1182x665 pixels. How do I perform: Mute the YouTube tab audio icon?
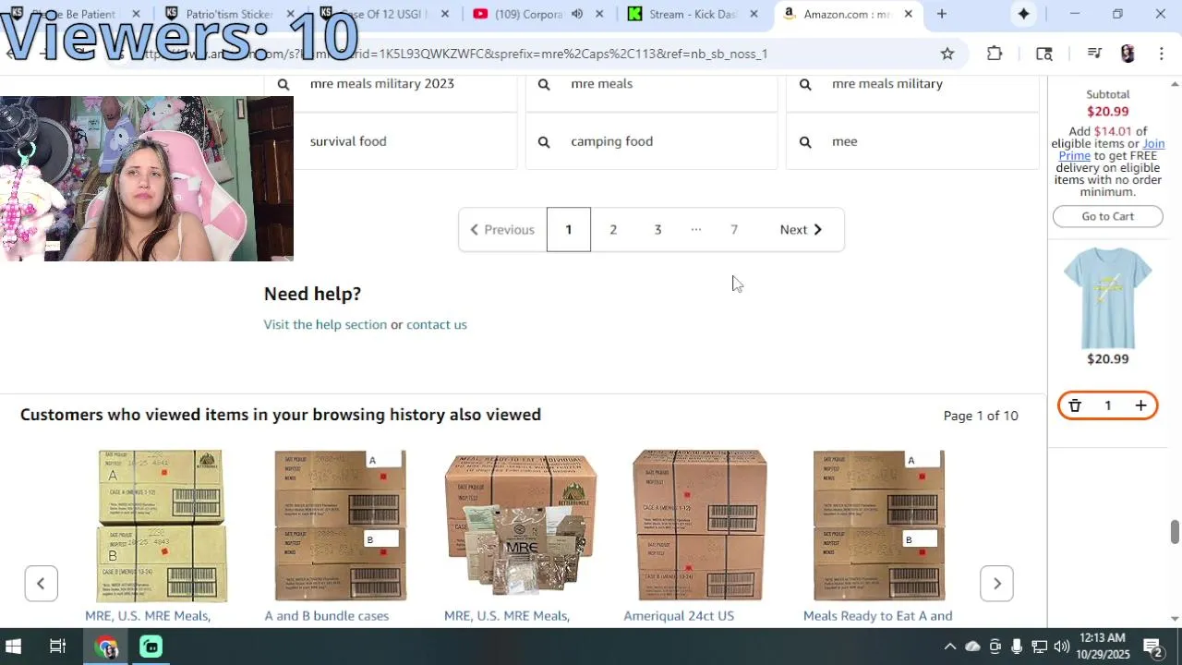(577, 14)
